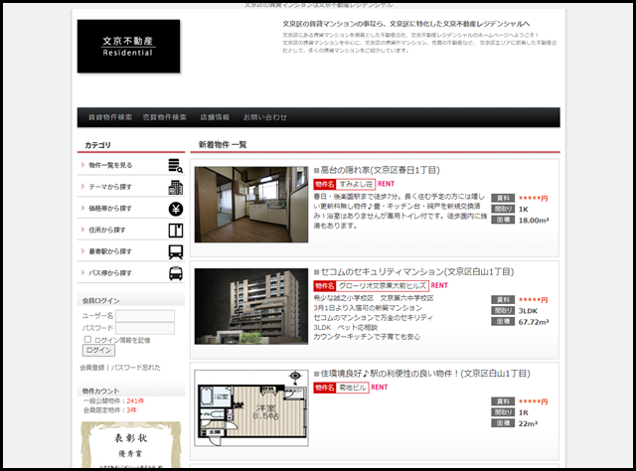Click the address search door icon

[x=175, y=230]
